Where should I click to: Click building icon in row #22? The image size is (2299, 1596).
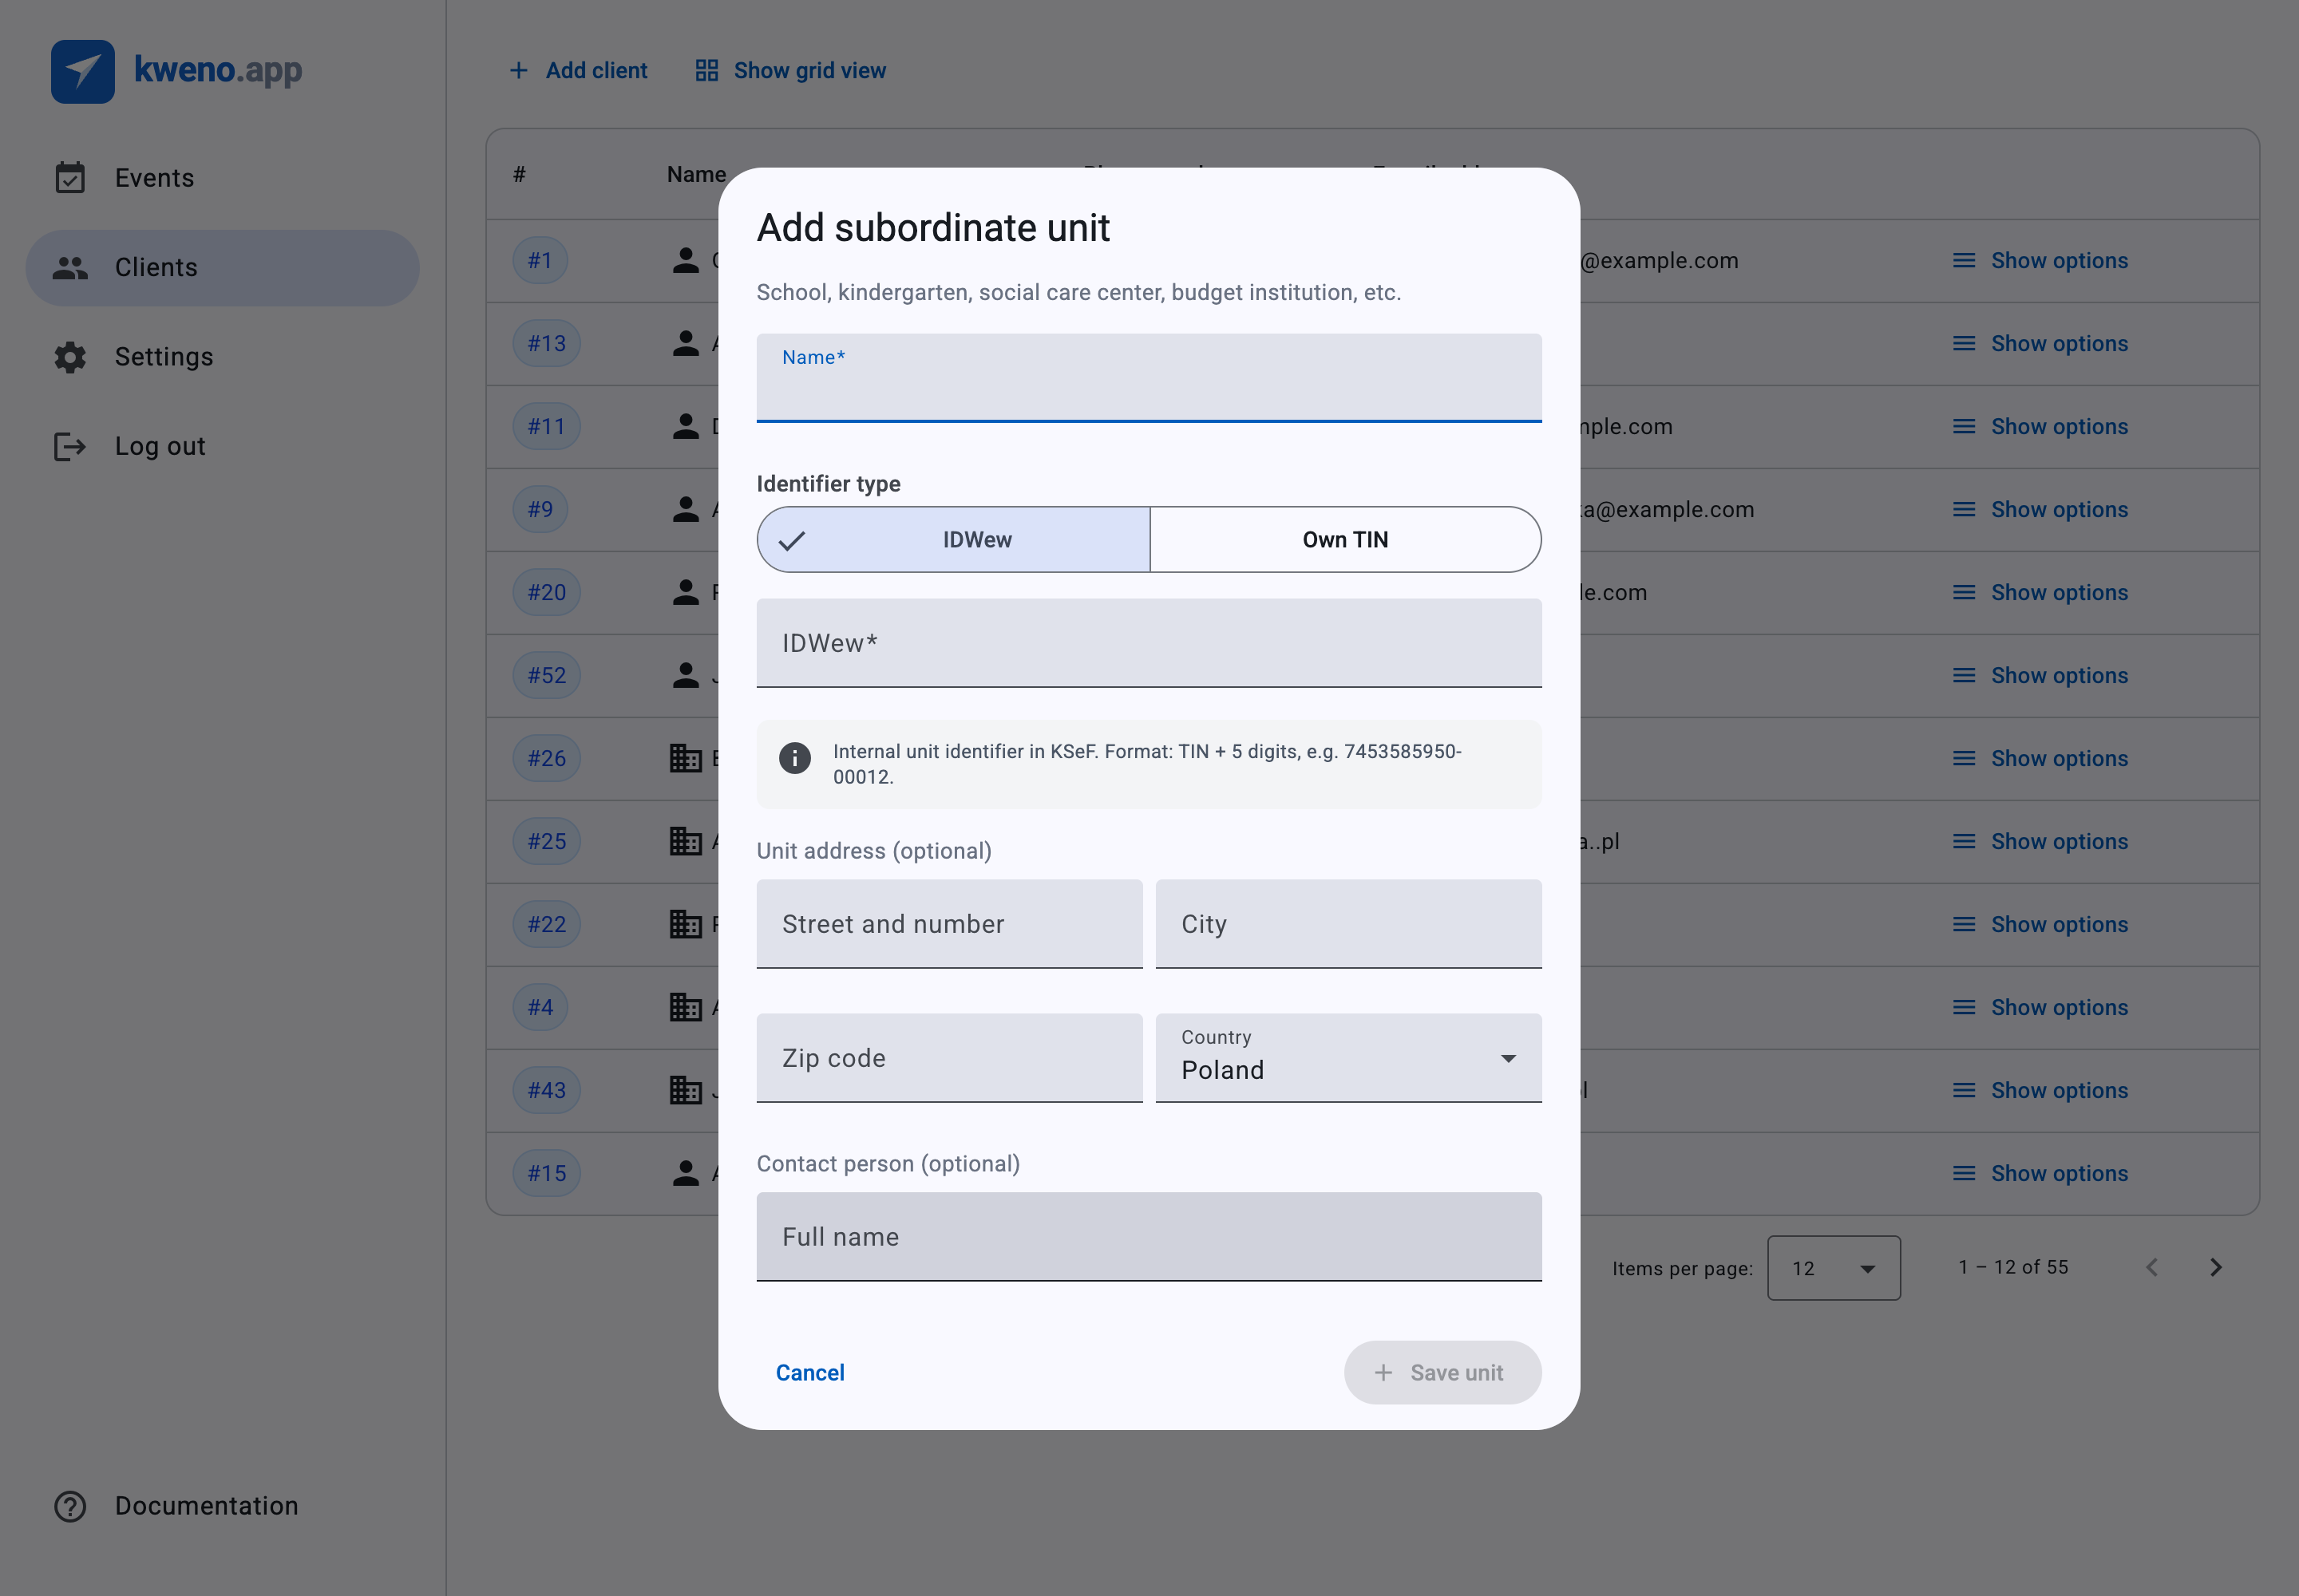685,924
